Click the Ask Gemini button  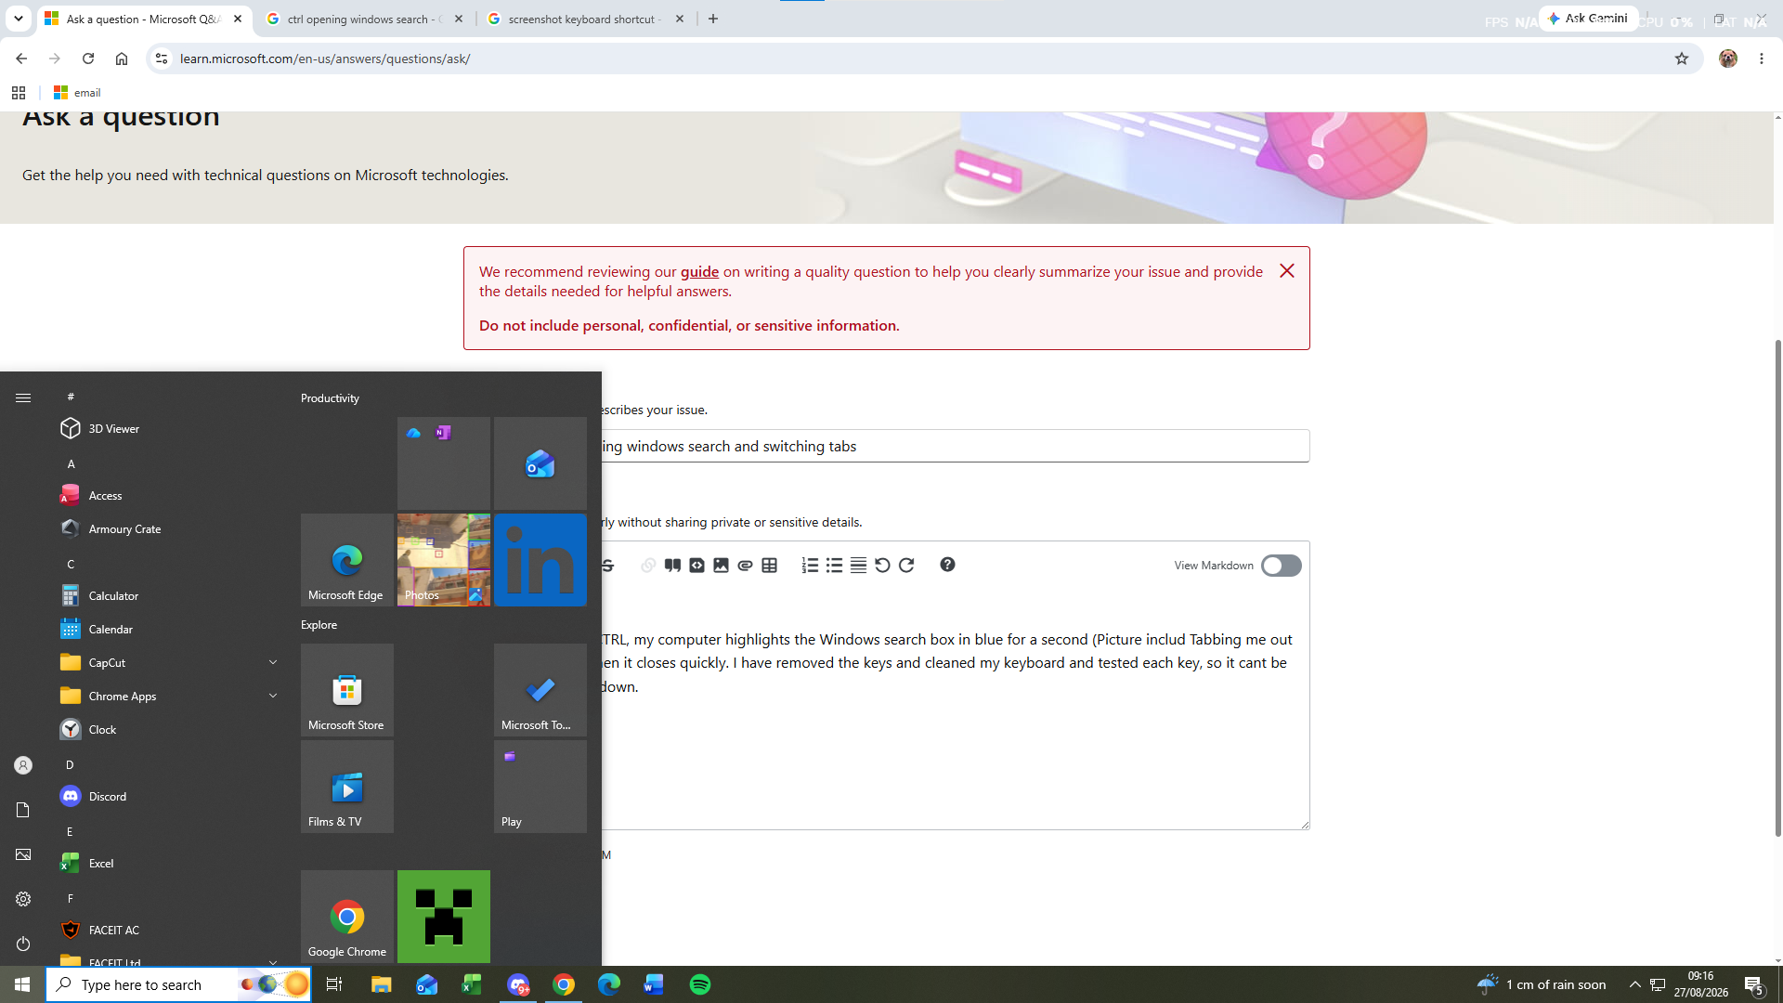pos(1588,19)
